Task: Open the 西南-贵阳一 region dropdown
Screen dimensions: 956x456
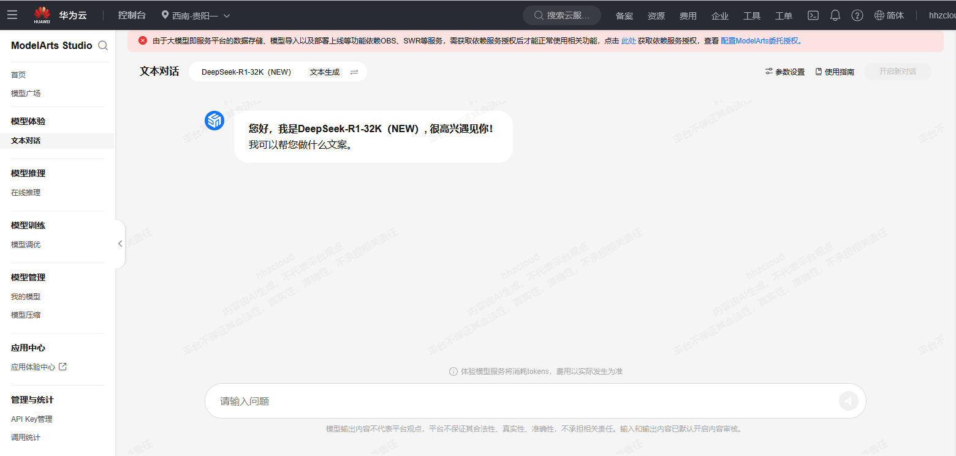Action: tap(195, 15)
